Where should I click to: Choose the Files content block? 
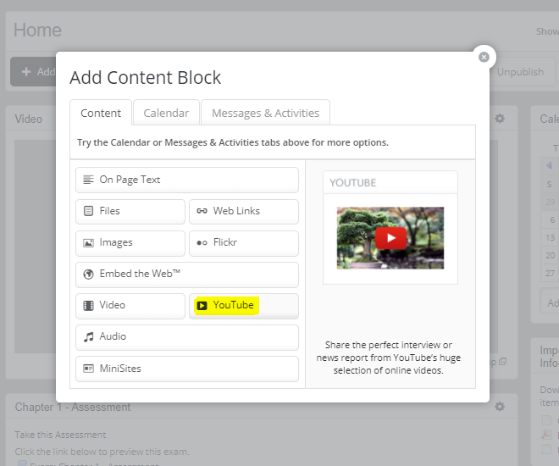[130, 211]
